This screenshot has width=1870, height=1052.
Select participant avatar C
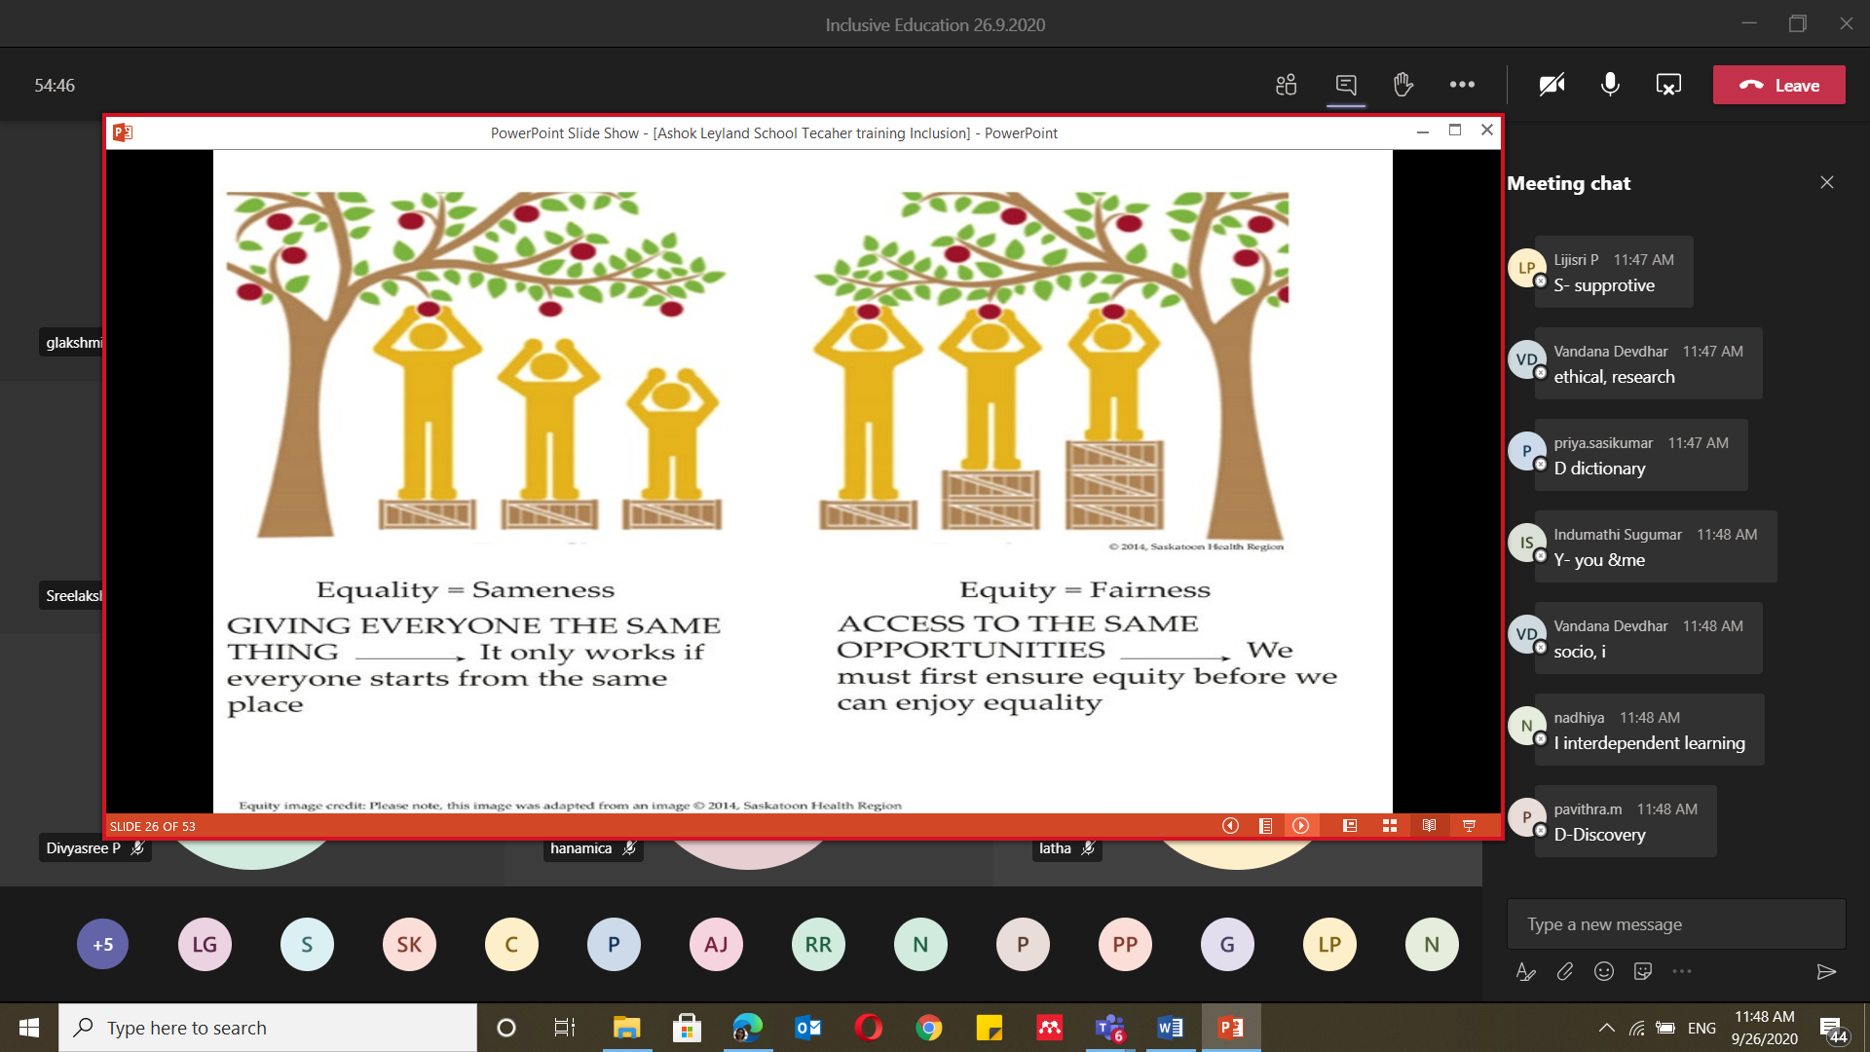[x=511, y=944]
